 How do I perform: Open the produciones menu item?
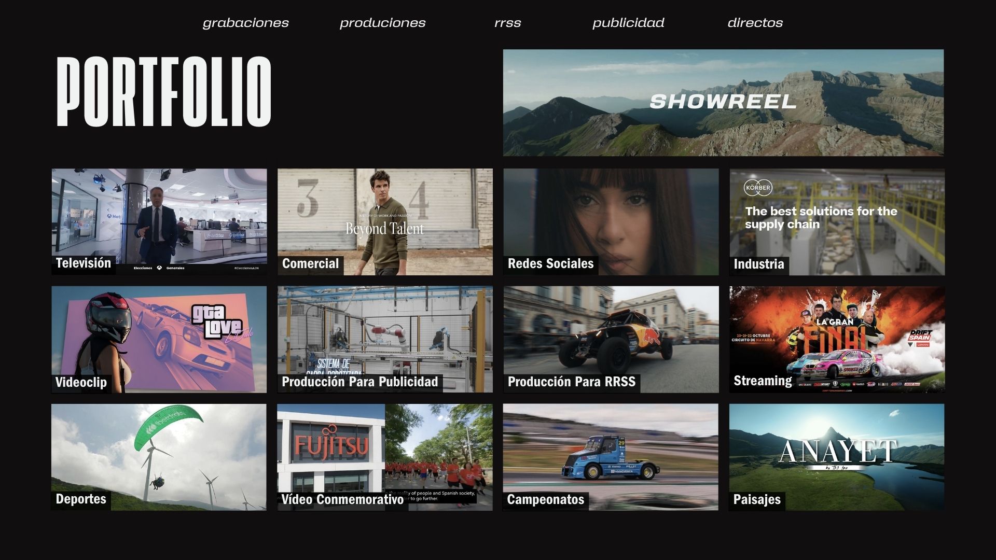pyautogui.click(x=382, y=23)
